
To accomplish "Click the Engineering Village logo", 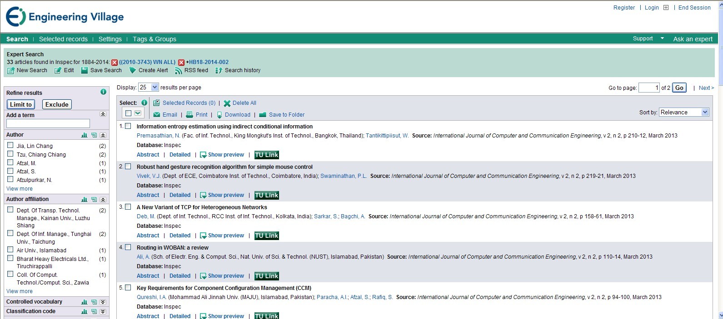I will [65, 17].
